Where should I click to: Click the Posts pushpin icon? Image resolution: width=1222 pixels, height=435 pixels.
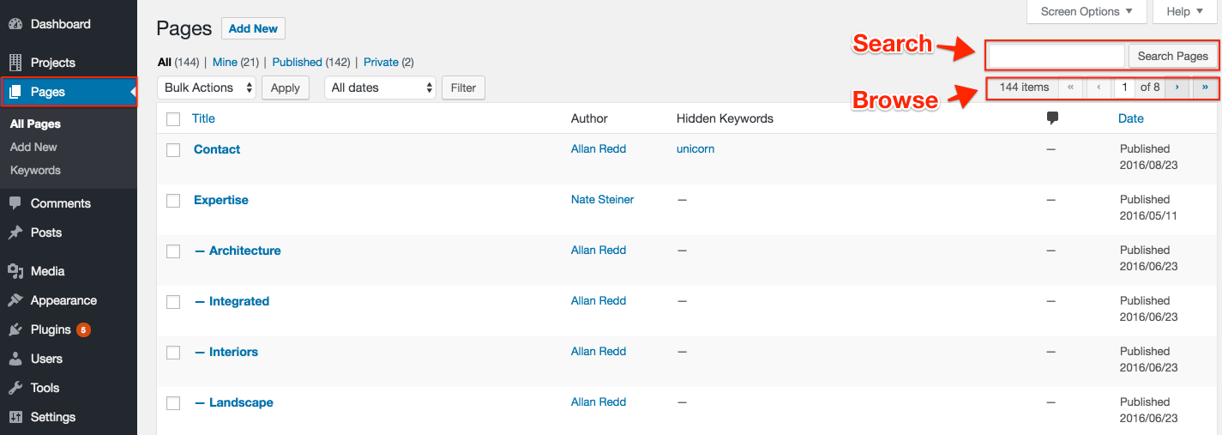point(15,233)
